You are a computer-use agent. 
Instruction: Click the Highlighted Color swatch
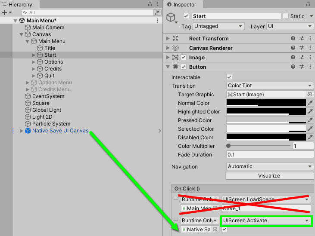click(266, 112)
